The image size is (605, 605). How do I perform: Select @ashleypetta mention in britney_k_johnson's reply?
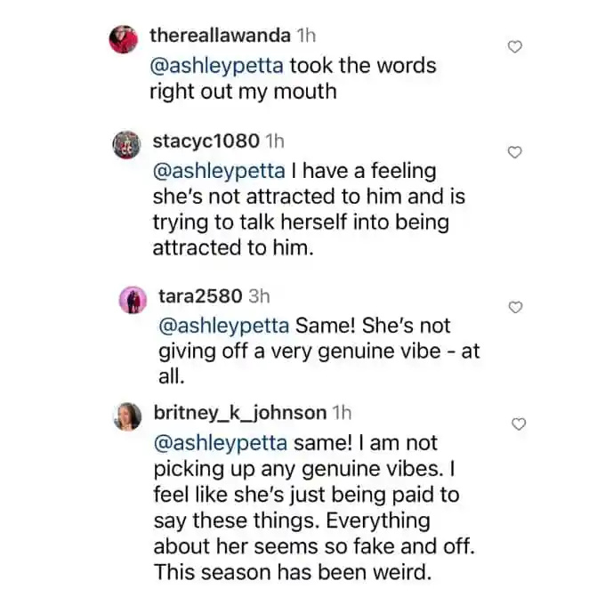pyautogui.click(x=221, y=443)
